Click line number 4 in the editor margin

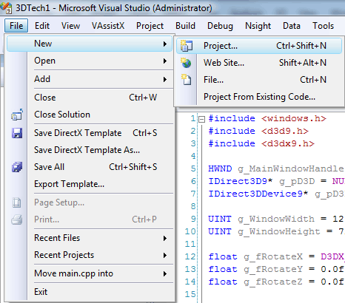(x=193, y=156)
